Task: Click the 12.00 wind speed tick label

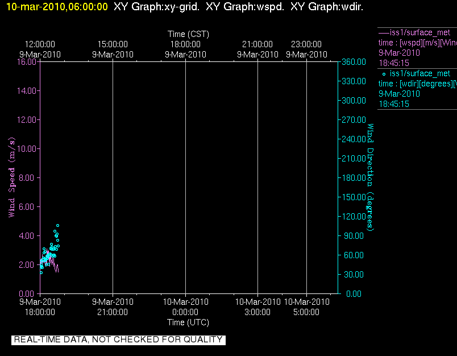Action: pyautogui.click(x=27, y=120)
